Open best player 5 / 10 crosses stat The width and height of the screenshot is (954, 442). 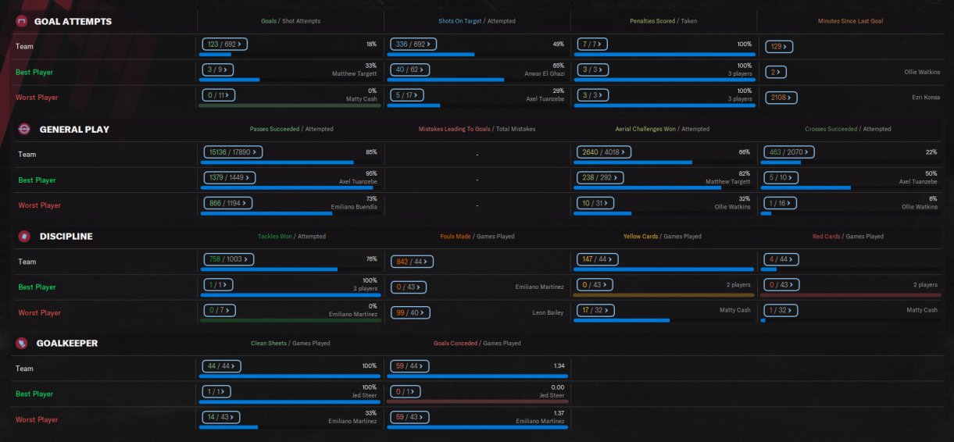pyautogui.click(x=781, y=177)
